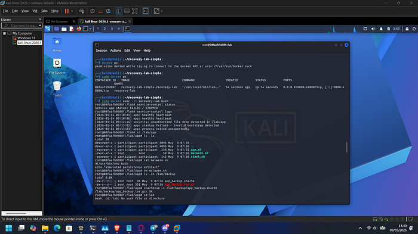Image resolution: width=418 pixels, height=234 pixels.
Task: Open the Home desktop folder
Action: (x=57, y=45)
